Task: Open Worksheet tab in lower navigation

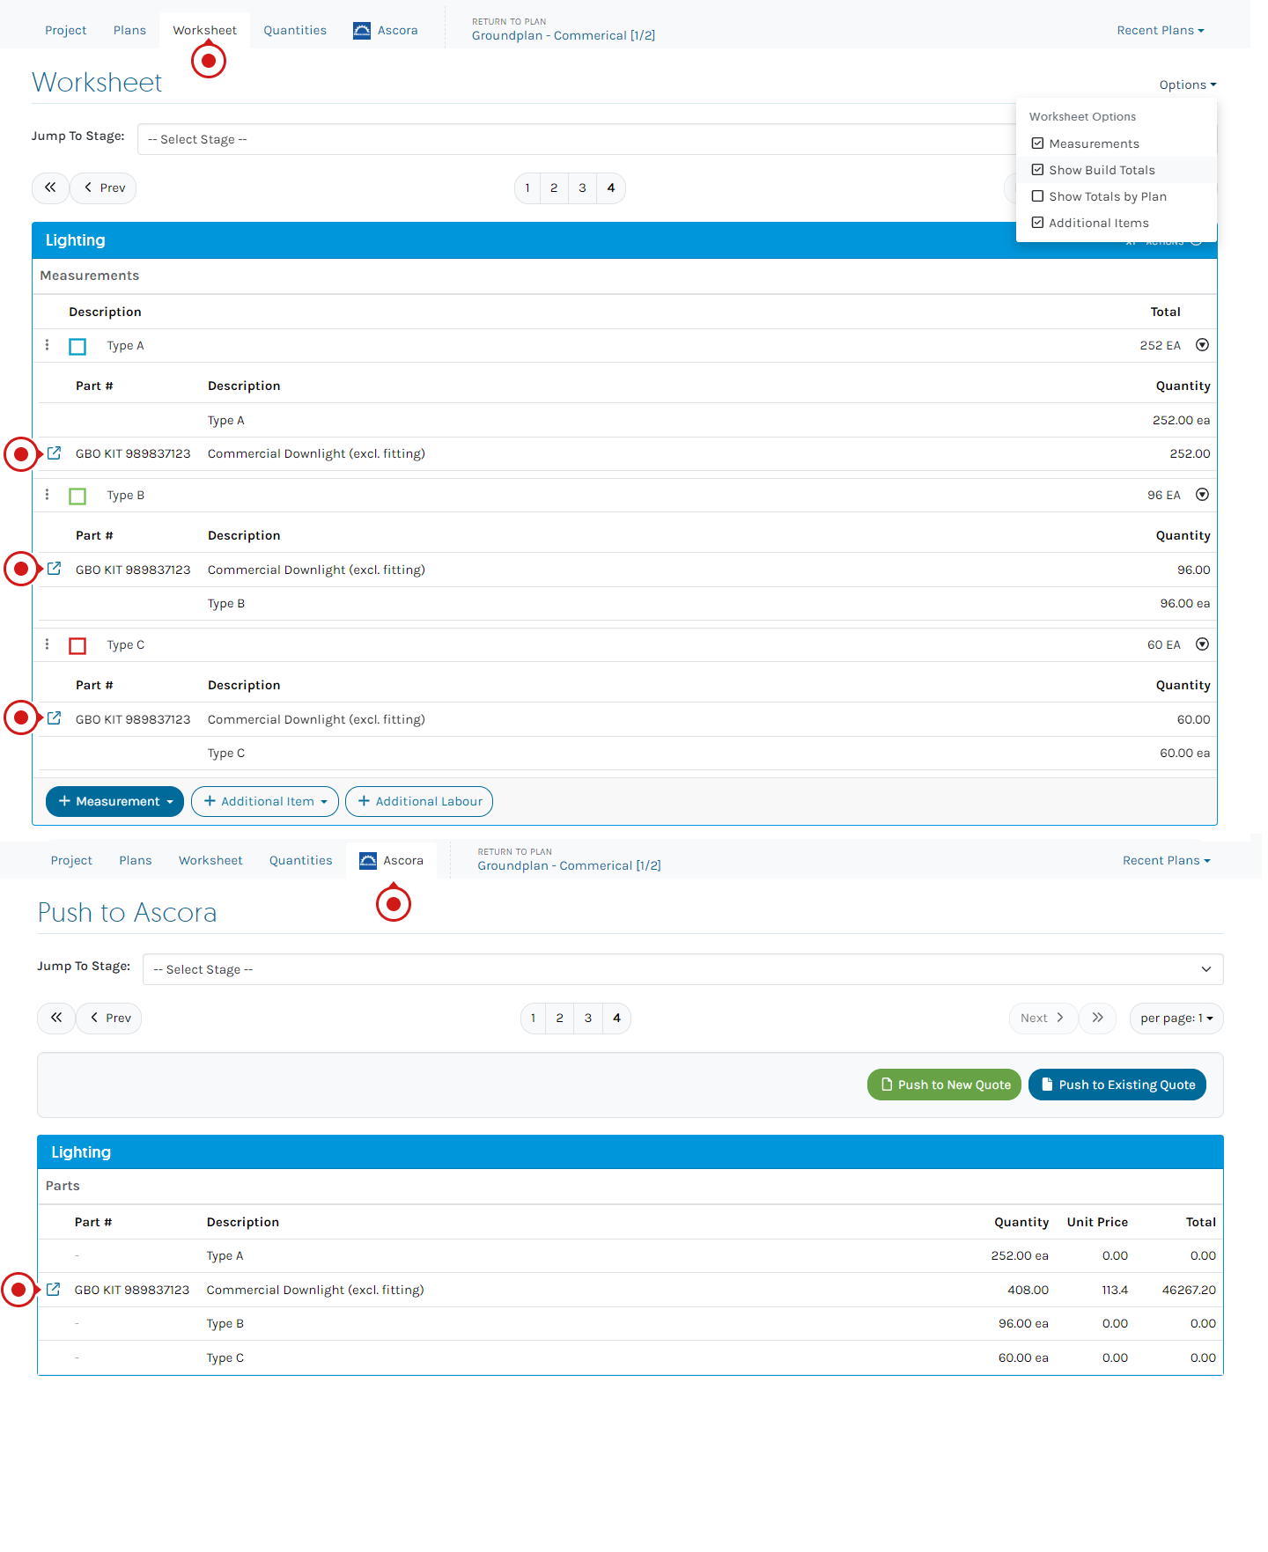Action: (210, 861)
